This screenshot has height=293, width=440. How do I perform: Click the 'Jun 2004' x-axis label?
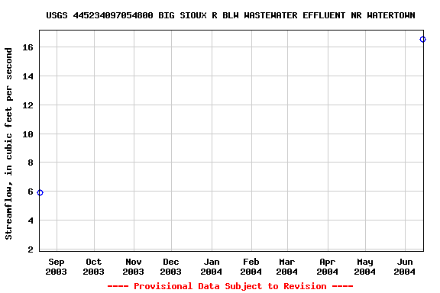coord(404,266)
